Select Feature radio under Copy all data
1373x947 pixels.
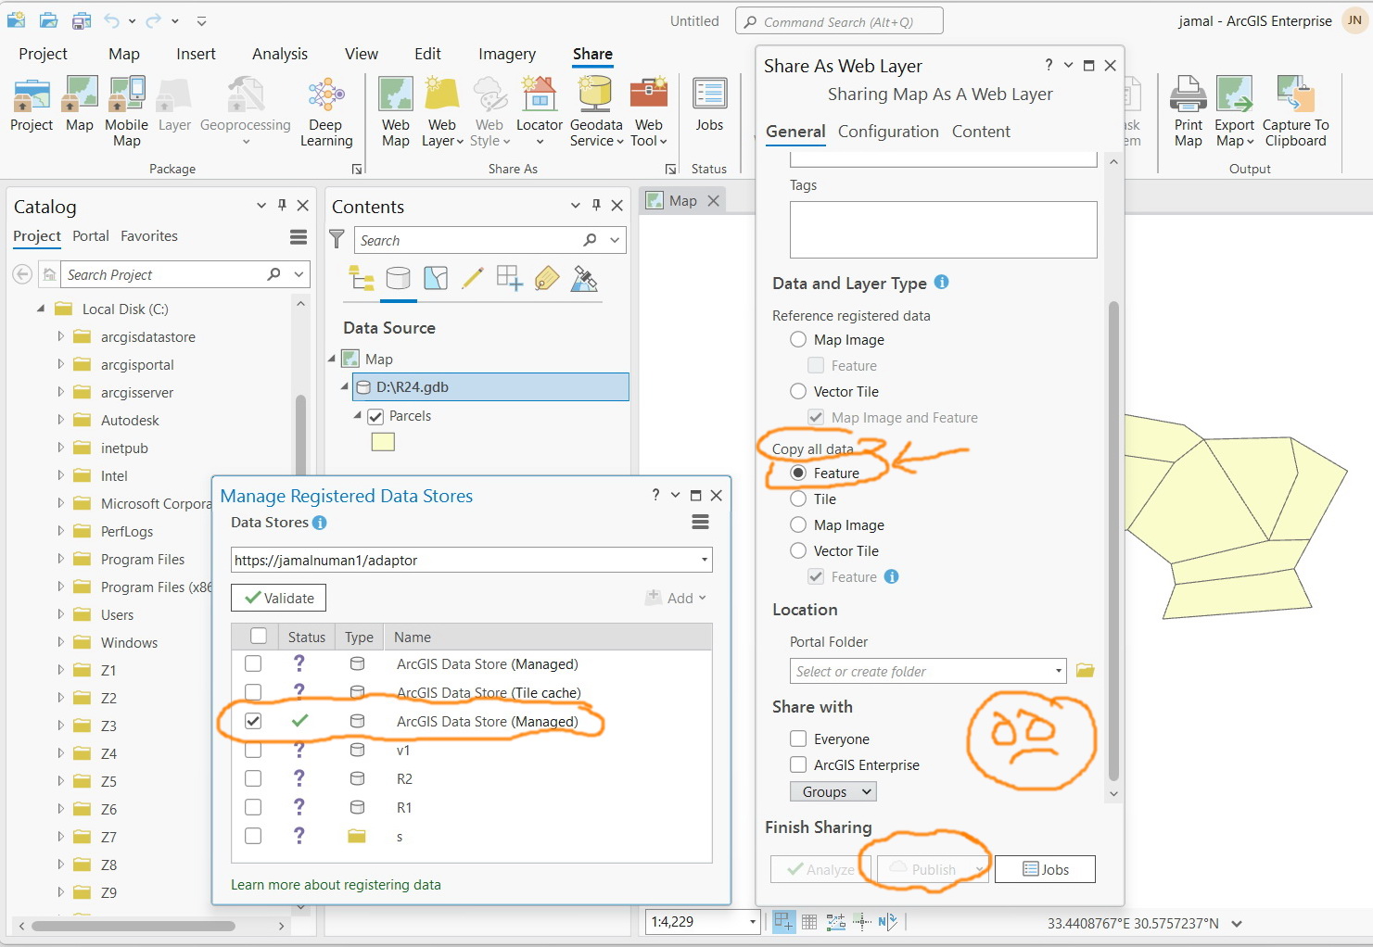coord(798,473)
